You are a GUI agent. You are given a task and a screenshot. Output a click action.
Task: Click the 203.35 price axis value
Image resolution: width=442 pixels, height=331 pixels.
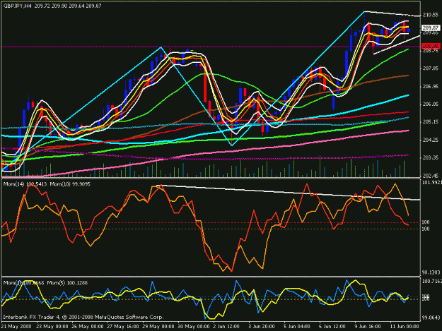431,157
